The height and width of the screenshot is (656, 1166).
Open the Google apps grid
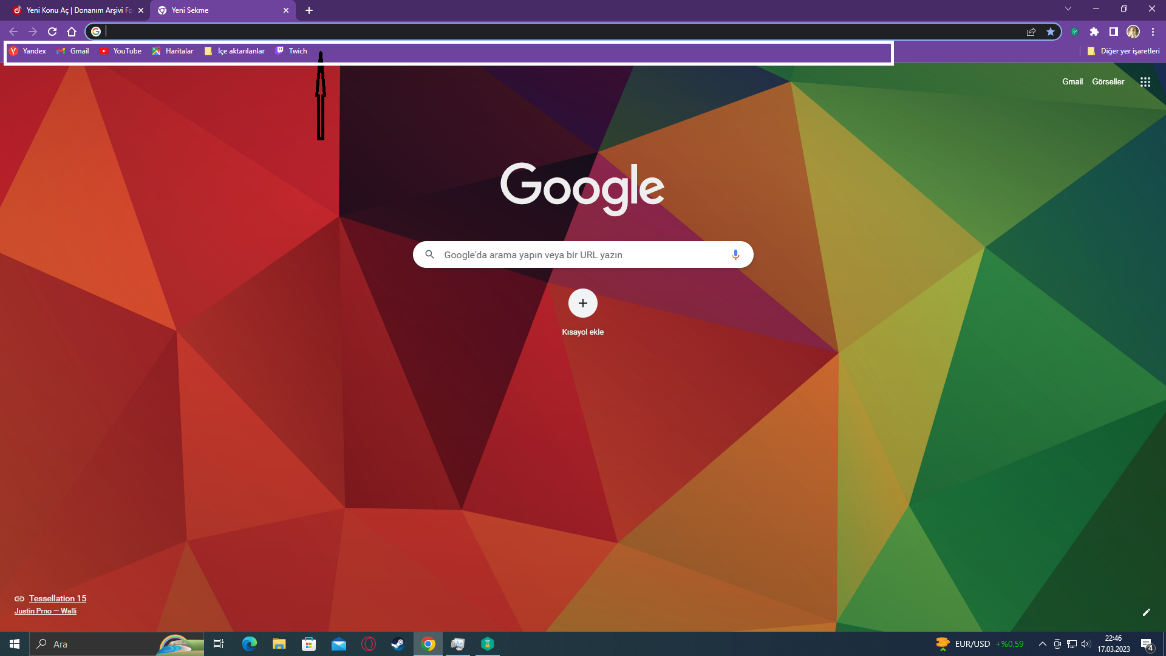tap(1145, 82)
